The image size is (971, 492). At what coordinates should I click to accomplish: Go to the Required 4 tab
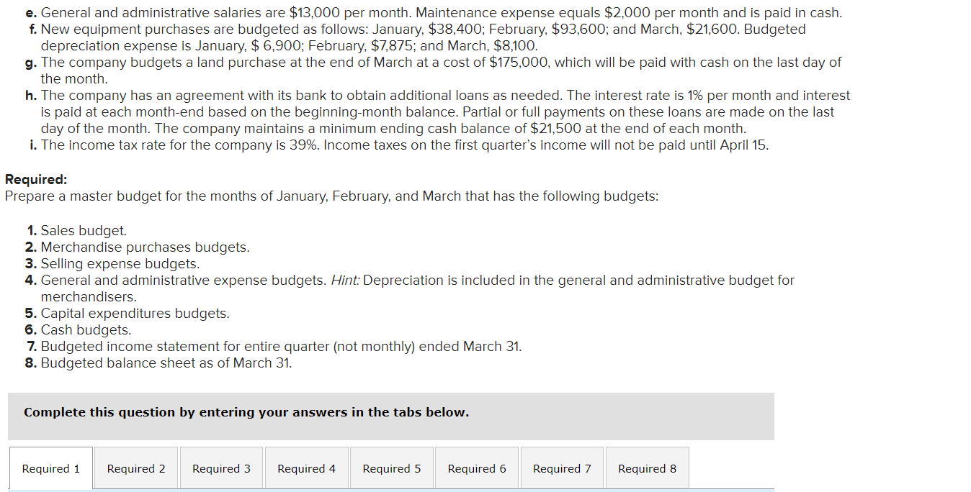pyautogui.click(x=306, y=468)
